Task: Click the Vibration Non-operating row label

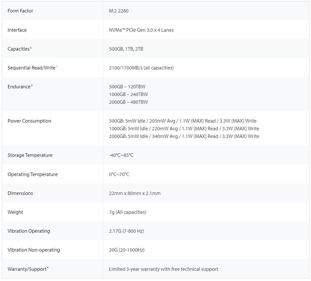Action: pos(34,250)
